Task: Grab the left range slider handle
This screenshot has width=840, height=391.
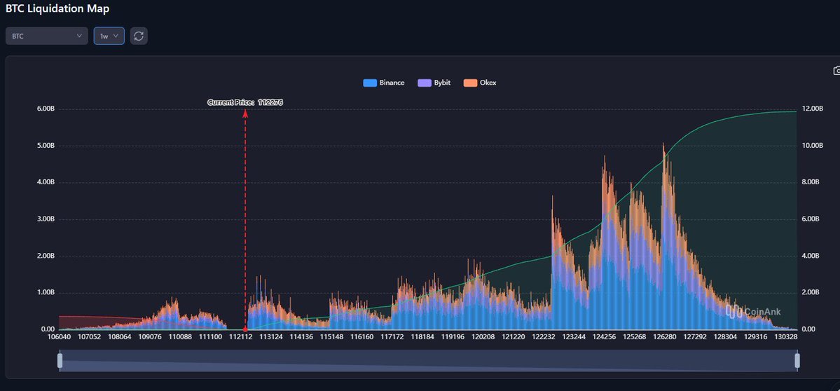Action: (60, 360)
